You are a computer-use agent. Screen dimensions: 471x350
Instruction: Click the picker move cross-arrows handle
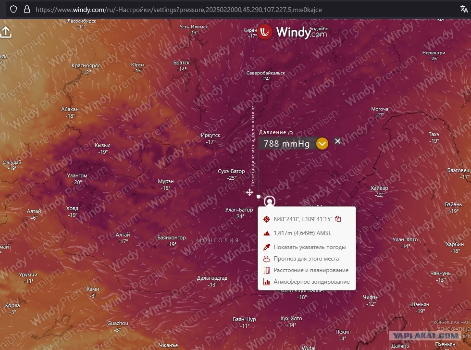point(249,192)
